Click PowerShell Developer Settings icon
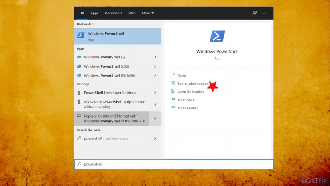The image size is (330, 186). pyautogui.click(x=79, y=93)
